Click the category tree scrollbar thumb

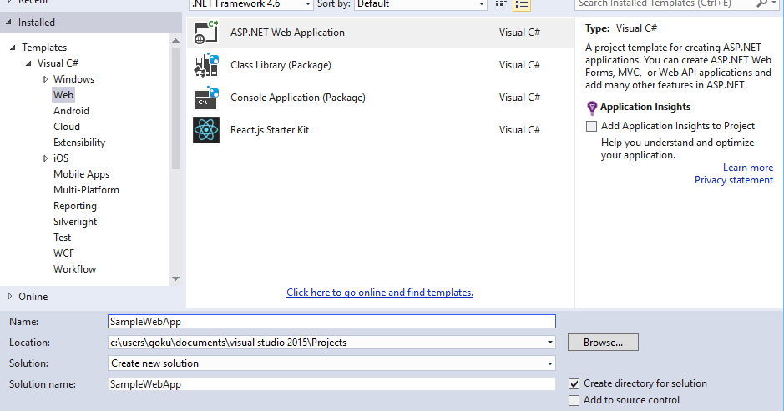point(175,108)
